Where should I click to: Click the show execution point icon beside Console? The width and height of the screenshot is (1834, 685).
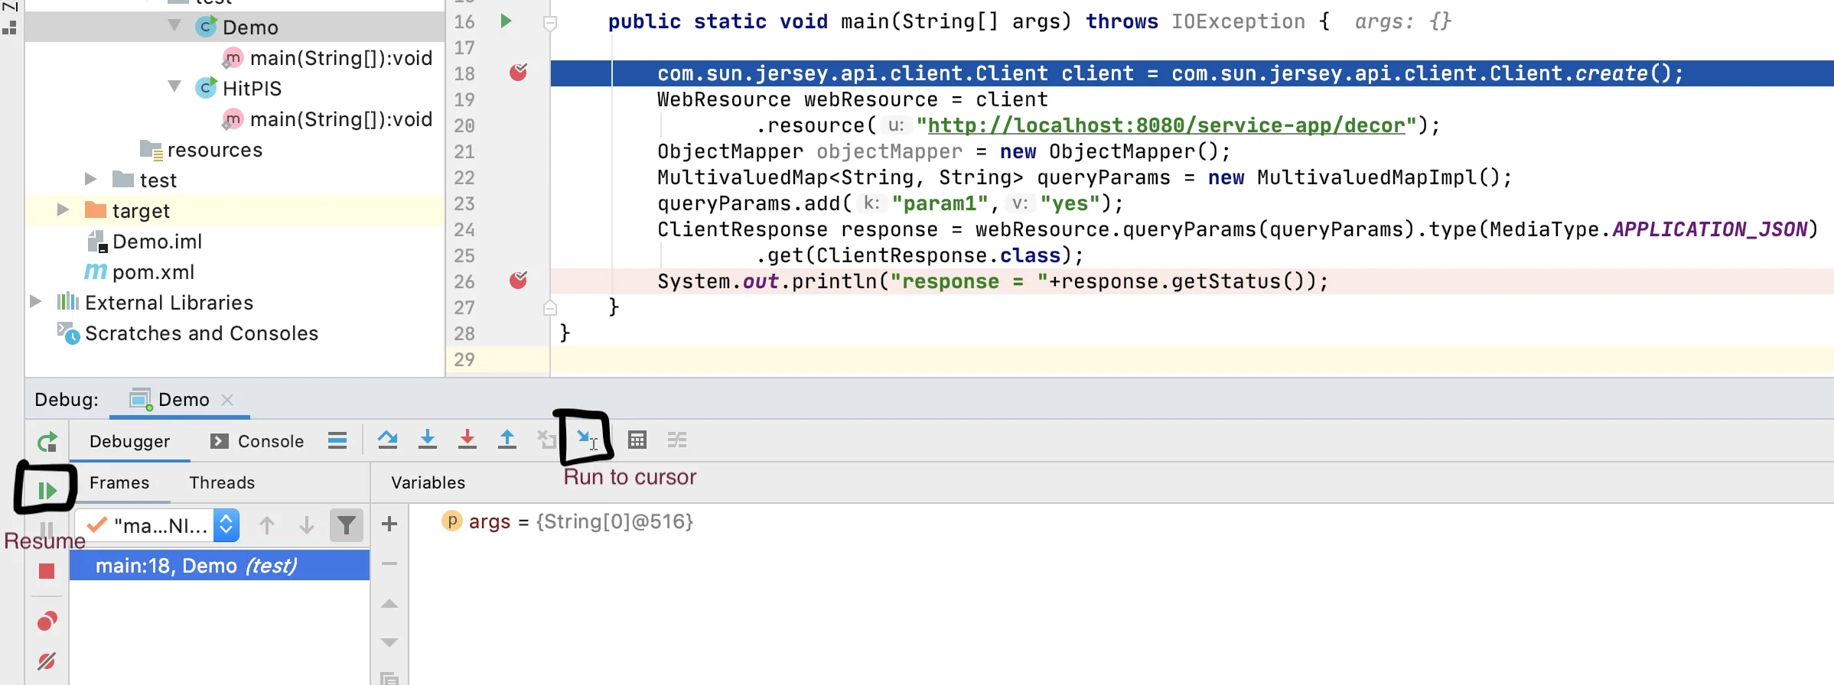coord(337,440)
